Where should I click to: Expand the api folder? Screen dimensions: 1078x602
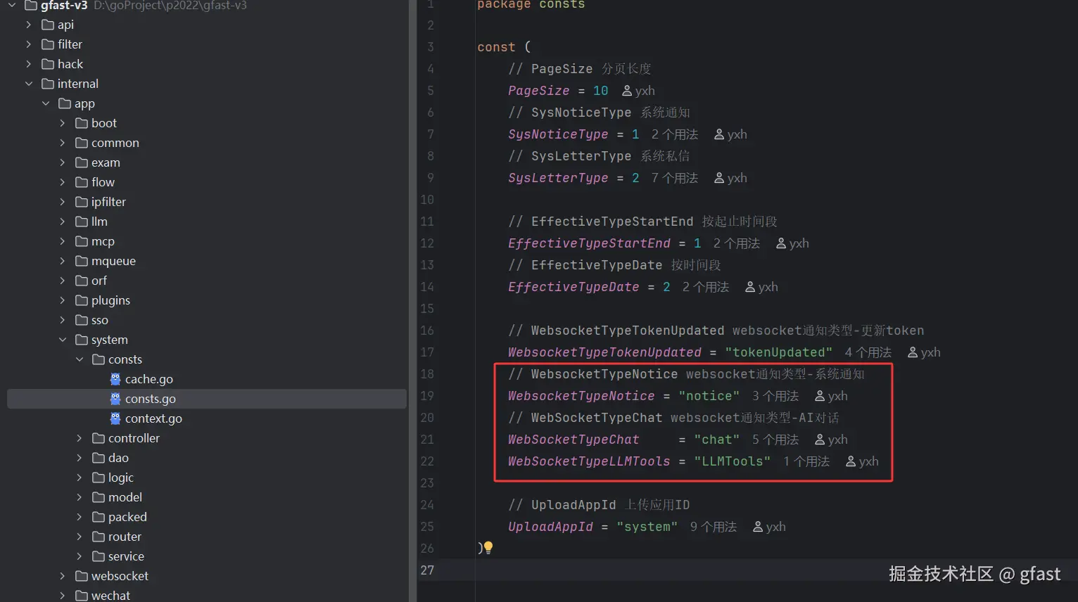[x=29, y=25]
